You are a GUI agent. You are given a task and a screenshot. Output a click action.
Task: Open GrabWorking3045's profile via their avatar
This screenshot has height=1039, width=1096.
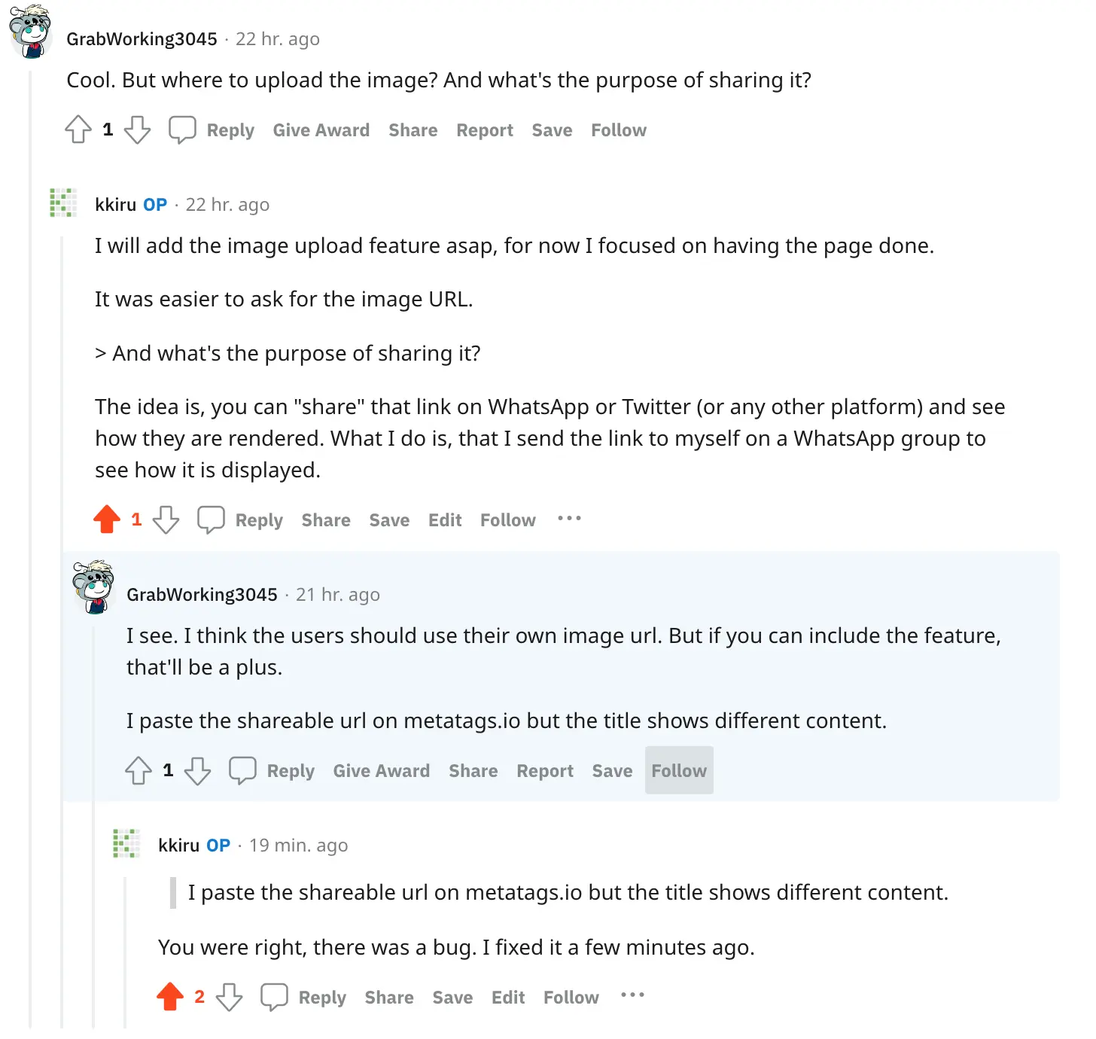(x=29, y=31)
